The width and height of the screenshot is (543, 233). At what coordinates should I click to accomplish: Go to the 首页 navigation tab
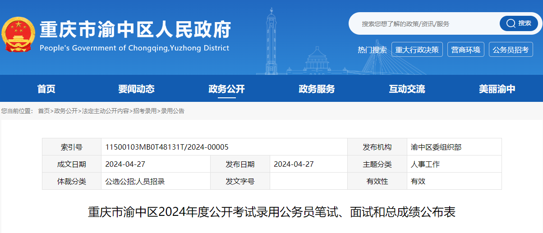pyautogui.click(x=46, y=89)
